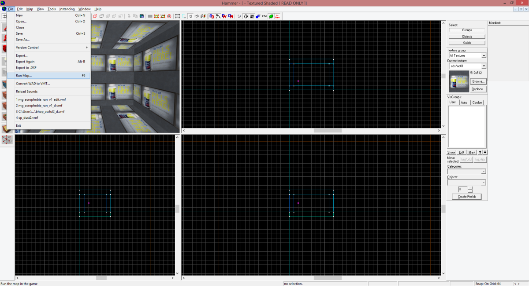Toggle the red No Draw icon
This screenshot has height=286, width=529.
(277, 16)
